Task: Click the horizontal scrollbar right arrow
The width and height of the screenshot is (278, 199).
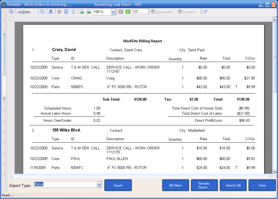Action: click(270, 176)
